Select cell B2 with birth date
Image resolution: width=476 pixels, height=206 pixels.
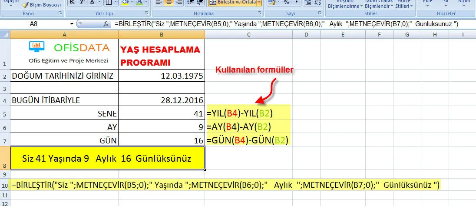pos(161,76)
